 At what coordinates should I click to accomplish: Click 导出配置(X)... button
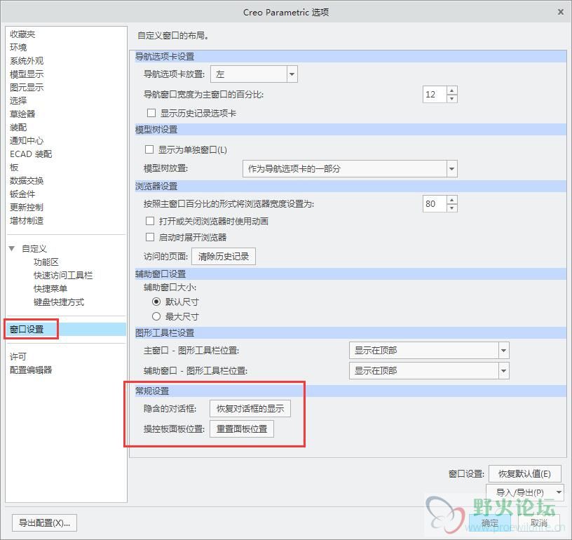pos(44,523)
